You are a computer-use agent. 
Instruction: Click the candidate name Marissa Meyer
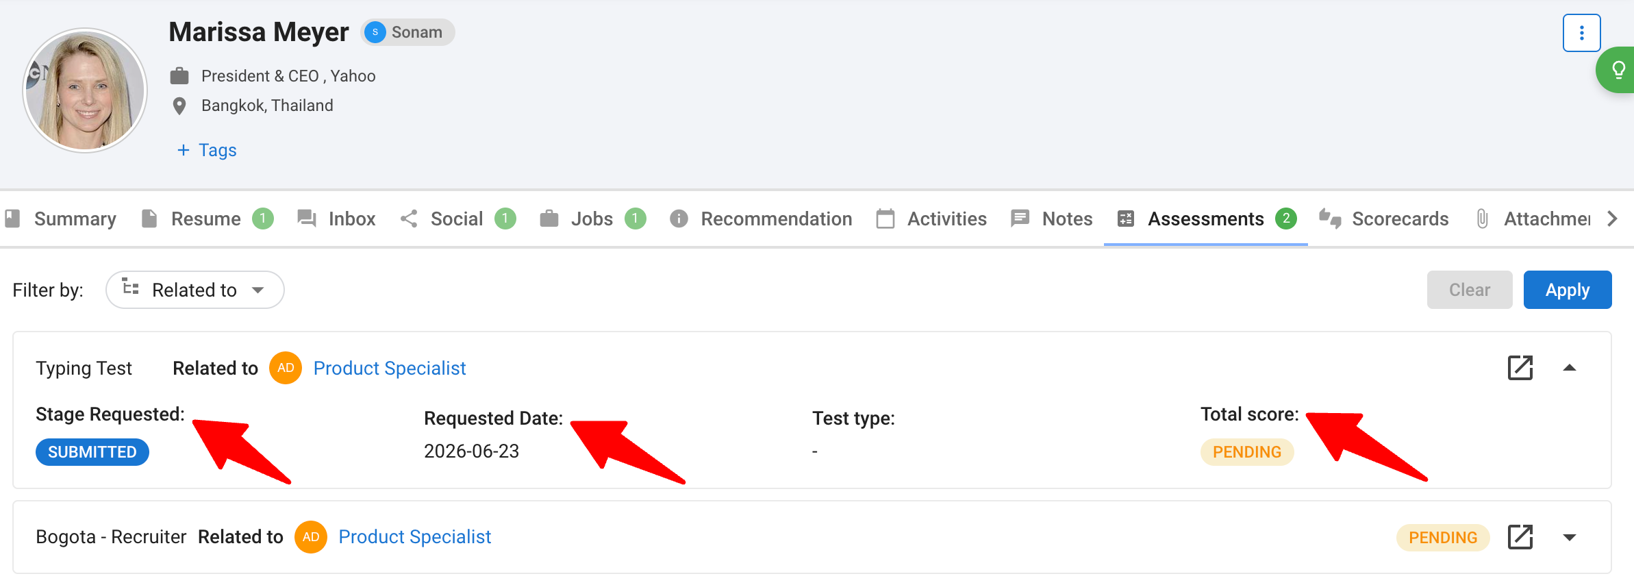259,32
